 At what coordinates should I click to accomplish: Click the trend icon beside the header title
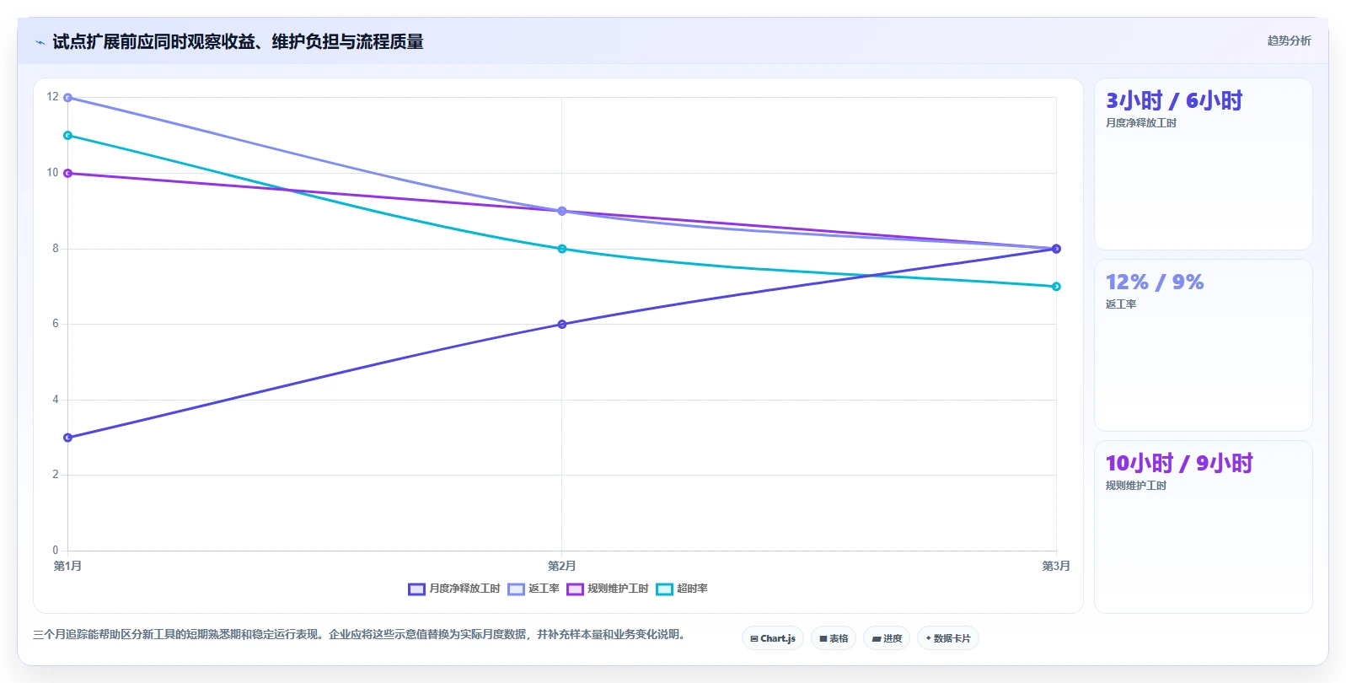point(40,42)
